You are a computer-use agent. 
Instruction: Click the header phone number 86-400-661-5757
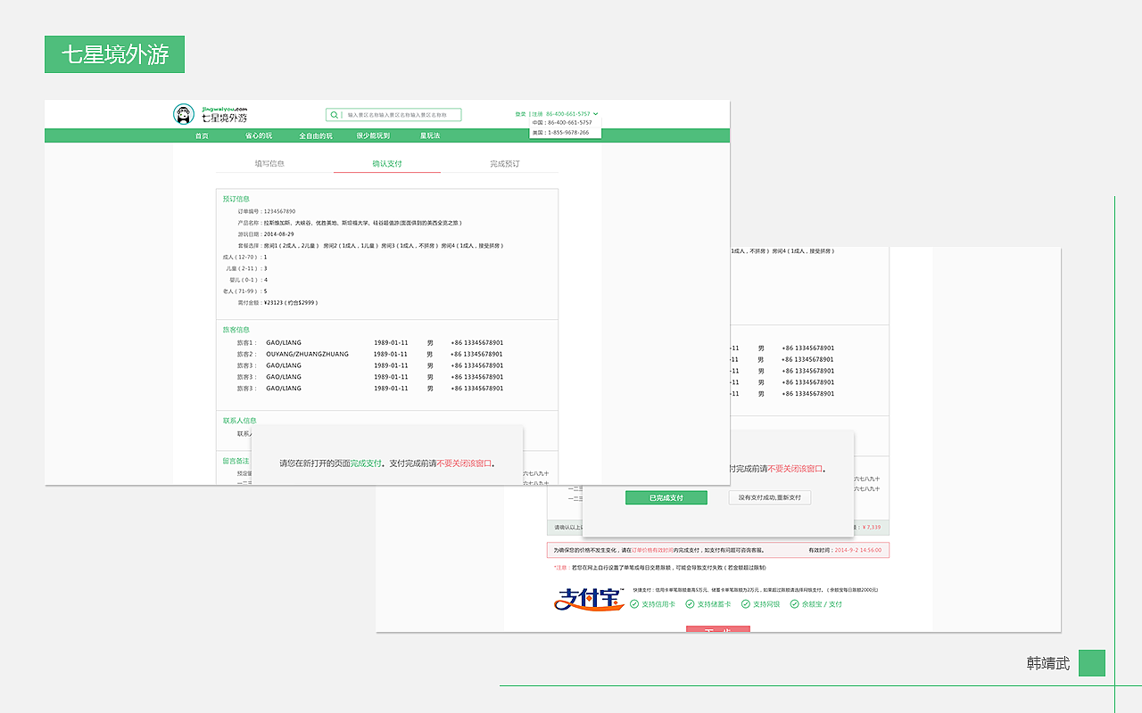568,114
